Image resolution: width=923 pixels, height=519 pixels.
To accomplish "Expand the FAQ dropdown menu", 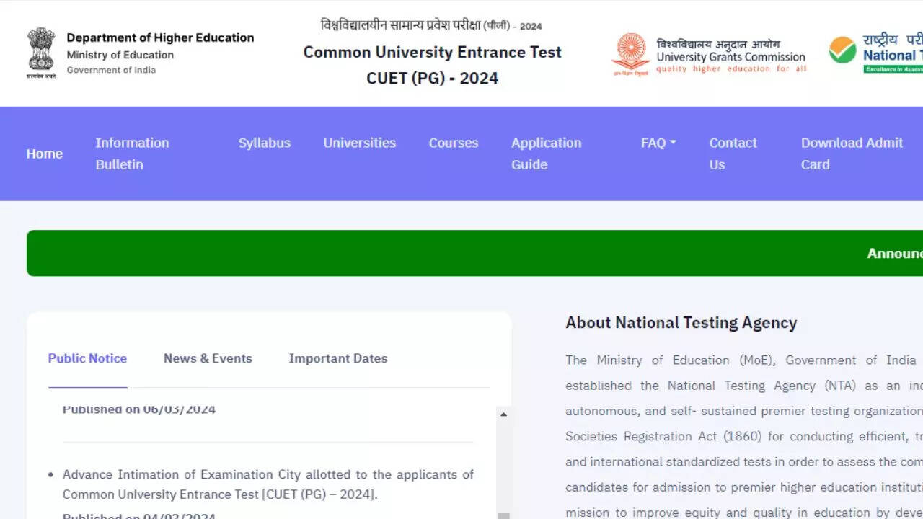I will pos(658,143).
